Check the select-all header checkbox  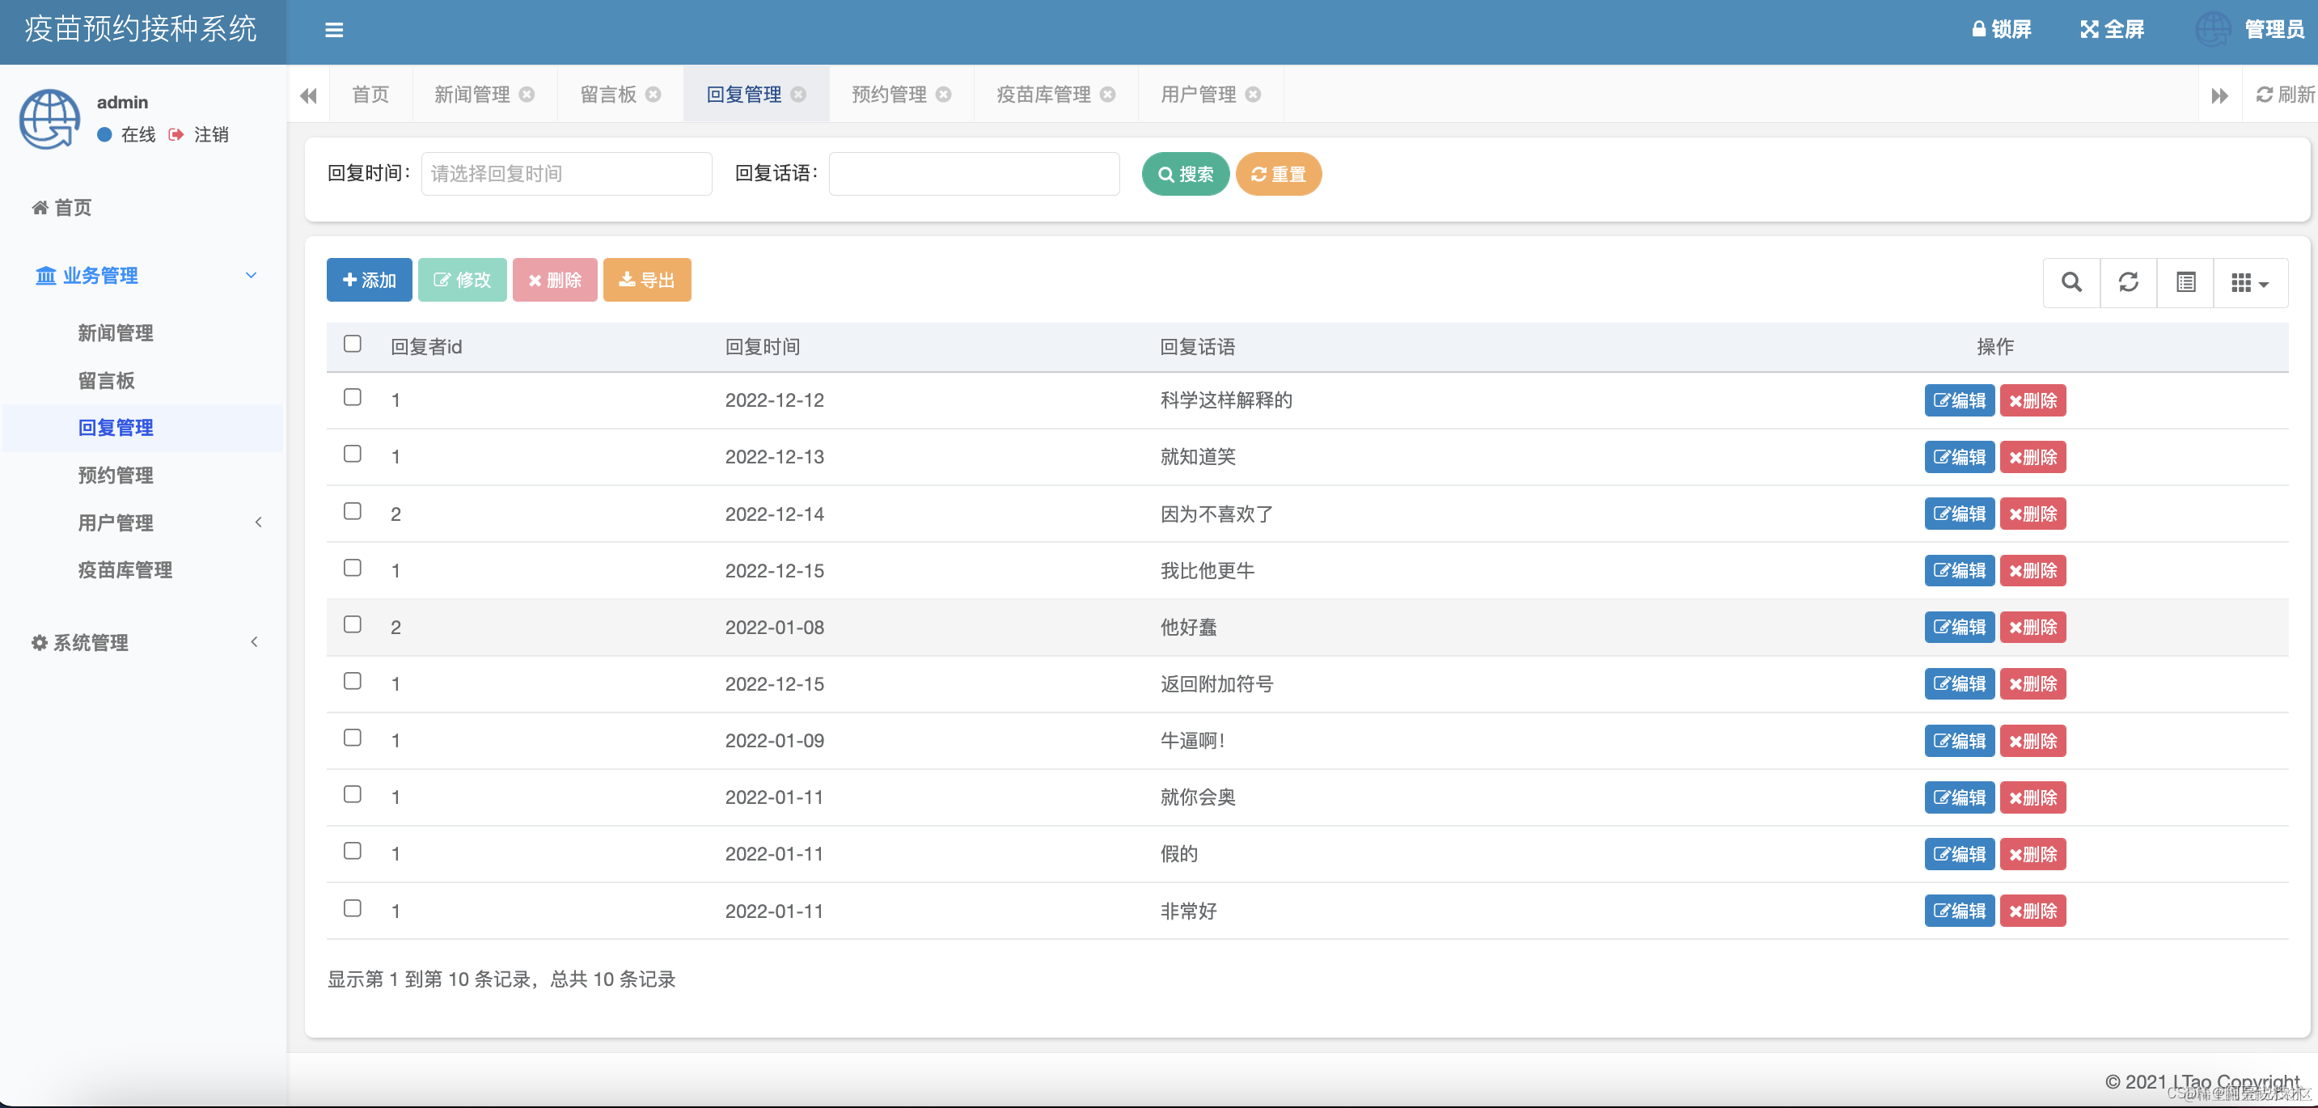[x=353, y=344]
